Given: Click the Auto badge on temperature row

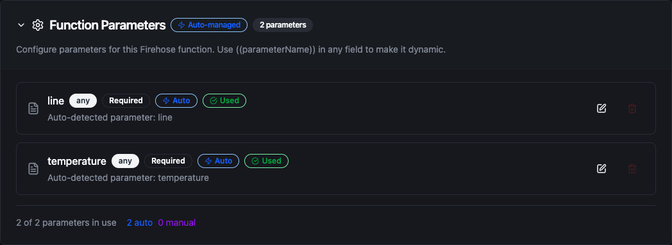Looking at the screenshot, I should pos(218,161).
